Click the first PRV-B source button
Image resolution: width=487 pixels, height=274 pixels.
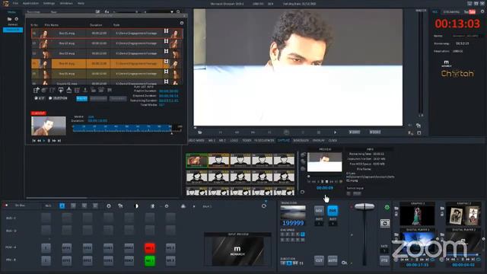46,260
